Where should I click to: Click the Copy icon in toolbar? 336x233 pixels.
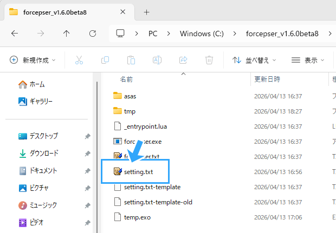pyautogui.click(x=105, y=60)
